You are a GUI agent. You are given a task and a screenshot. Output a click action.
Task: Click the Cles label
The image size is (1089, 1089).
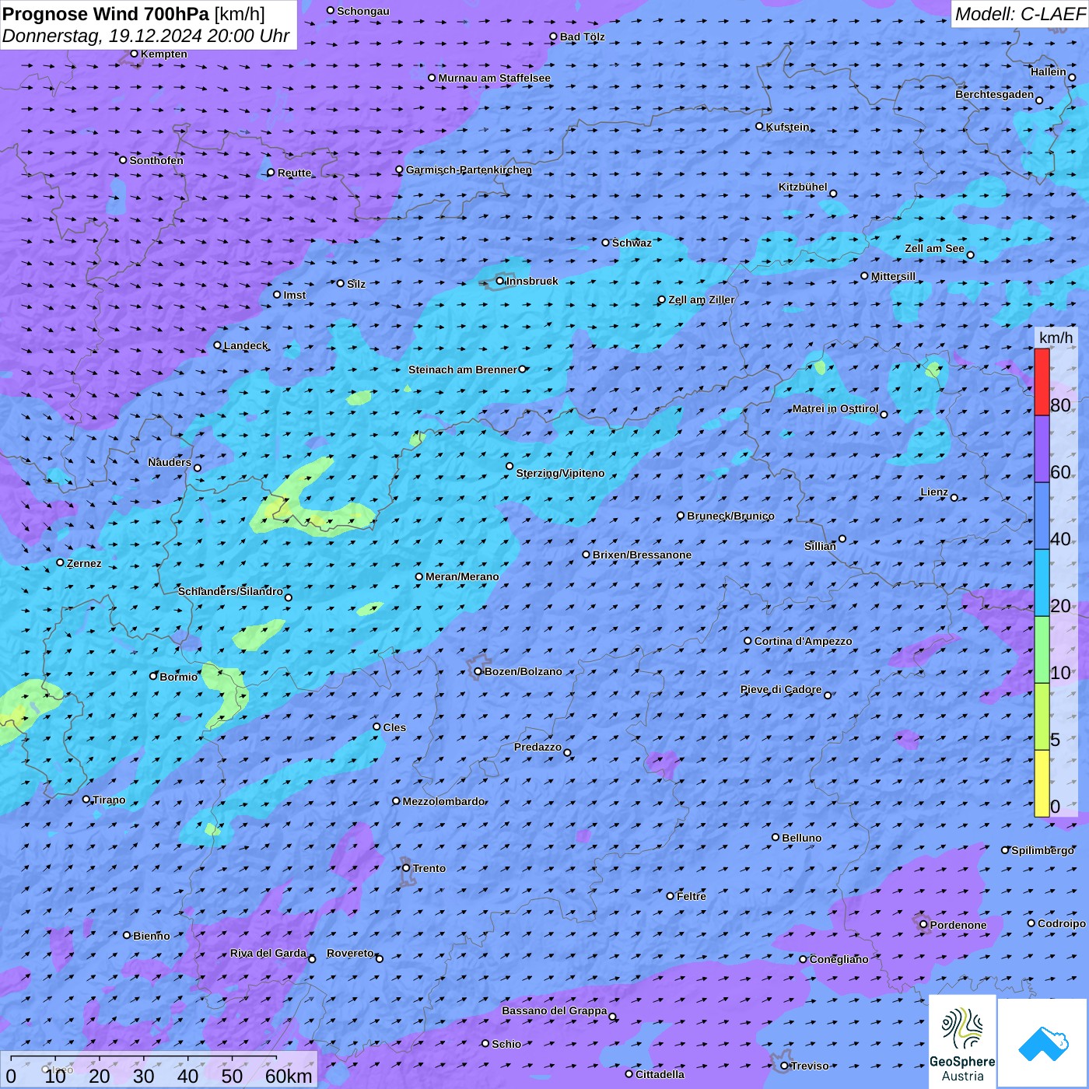point(394,727)
